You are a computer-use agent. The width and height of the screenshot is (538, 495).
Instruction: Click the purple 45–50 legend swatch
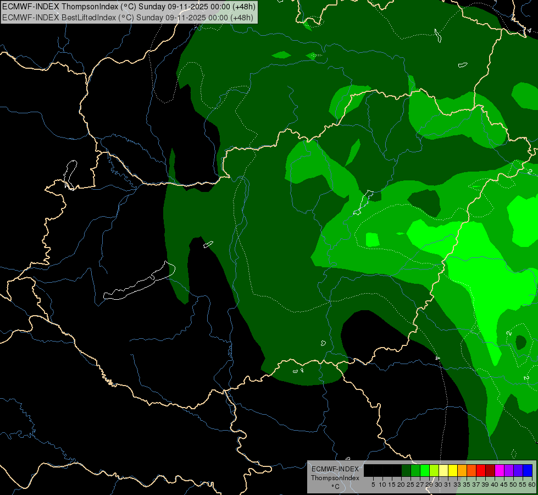point(509,470)
